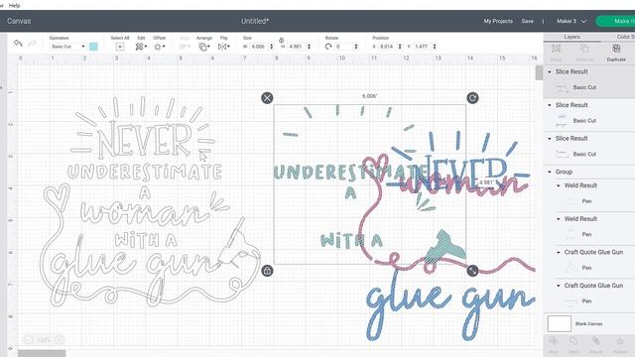Click the Redo arrow icon
Viewport: 635px width, 357px height.
click(32, 43)
